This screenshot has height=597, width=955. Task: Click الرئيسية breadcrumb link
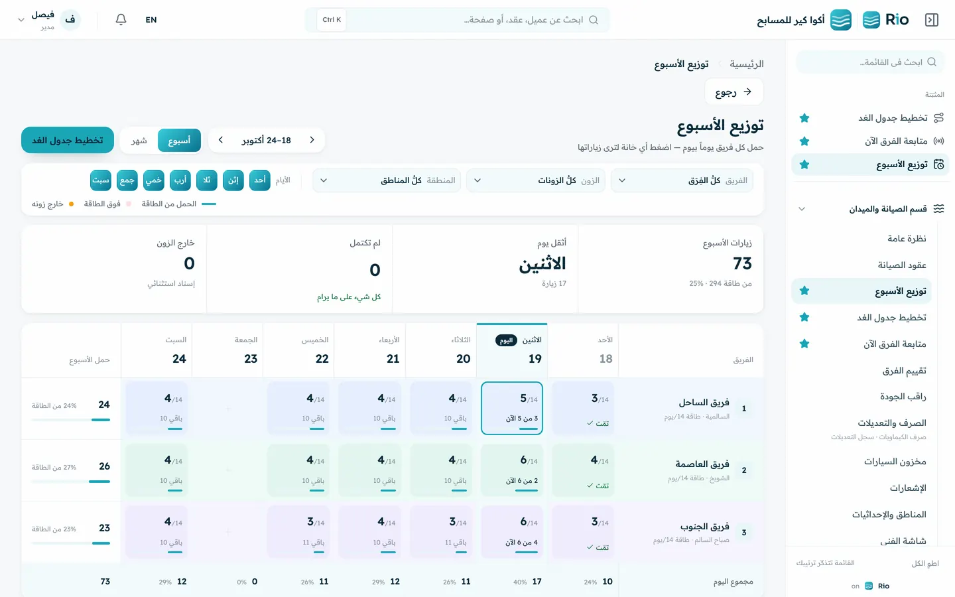747,64
